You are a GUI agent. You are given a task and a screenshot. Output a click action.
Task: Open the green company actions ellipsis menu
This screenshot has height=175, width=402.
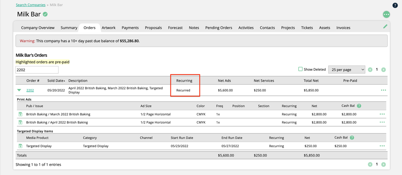tap(386, 14)
